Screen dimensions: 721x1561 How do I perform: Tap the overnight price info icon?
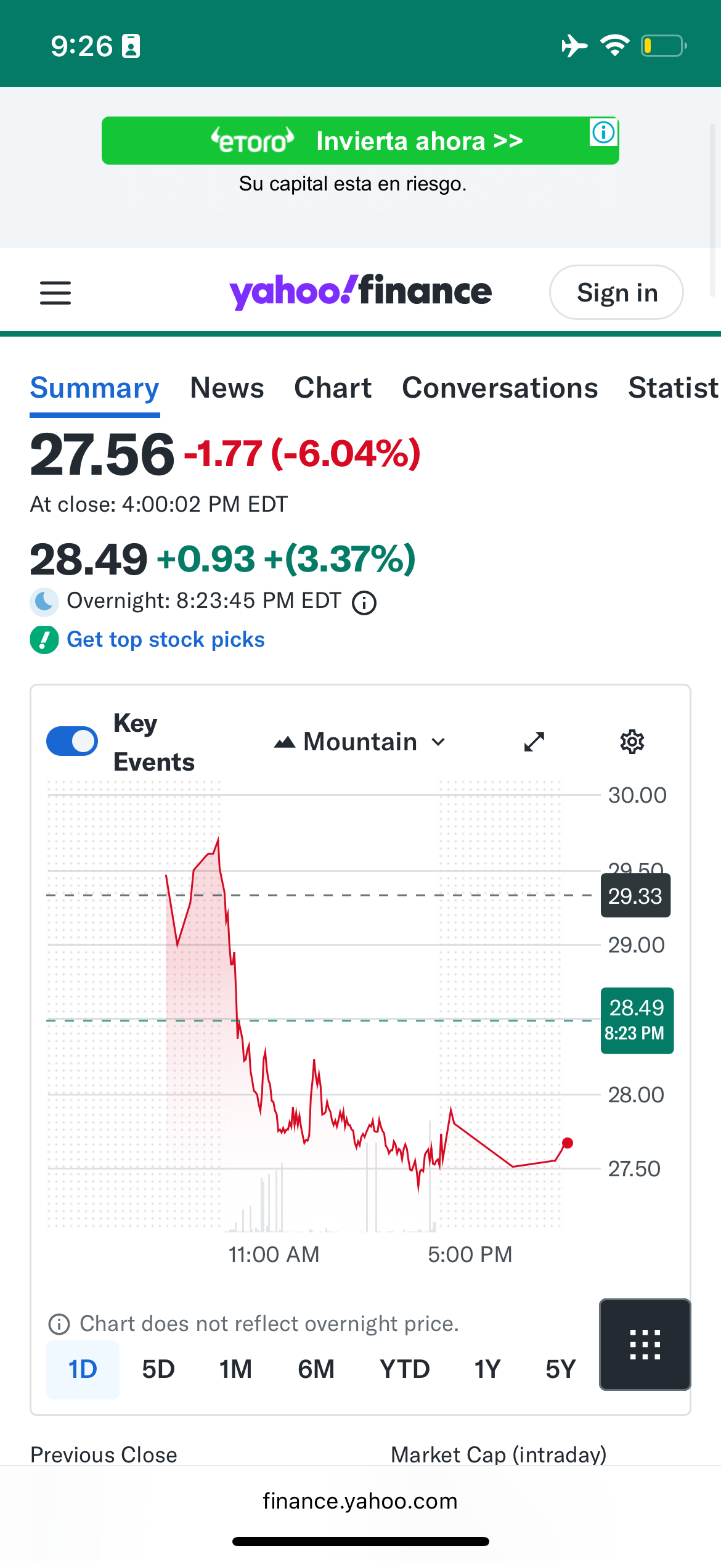click(x=364, y=603)
